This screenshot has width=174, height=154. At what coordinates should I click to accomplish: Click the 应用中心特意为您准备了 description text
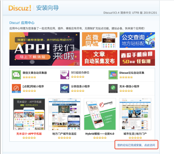[x=77, y=28]
